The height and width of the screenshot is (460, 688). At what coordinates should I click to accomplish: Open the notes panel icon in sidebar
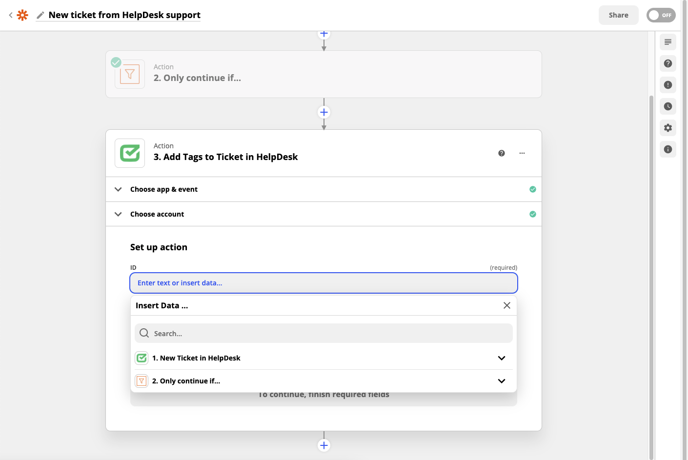668,42
